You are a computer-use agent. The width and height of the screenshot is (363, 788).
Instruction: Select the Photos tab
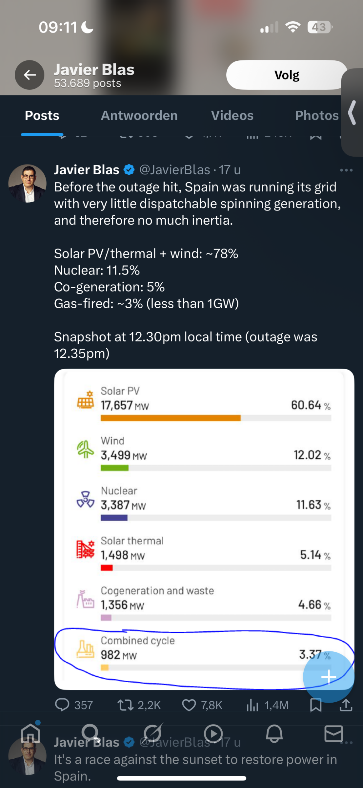click(x=316, y=116)
